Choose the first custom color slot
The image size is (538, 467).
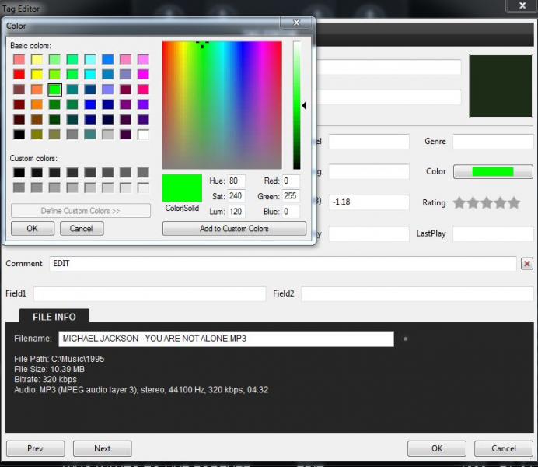pyautogui.click(x=19, y=172)
